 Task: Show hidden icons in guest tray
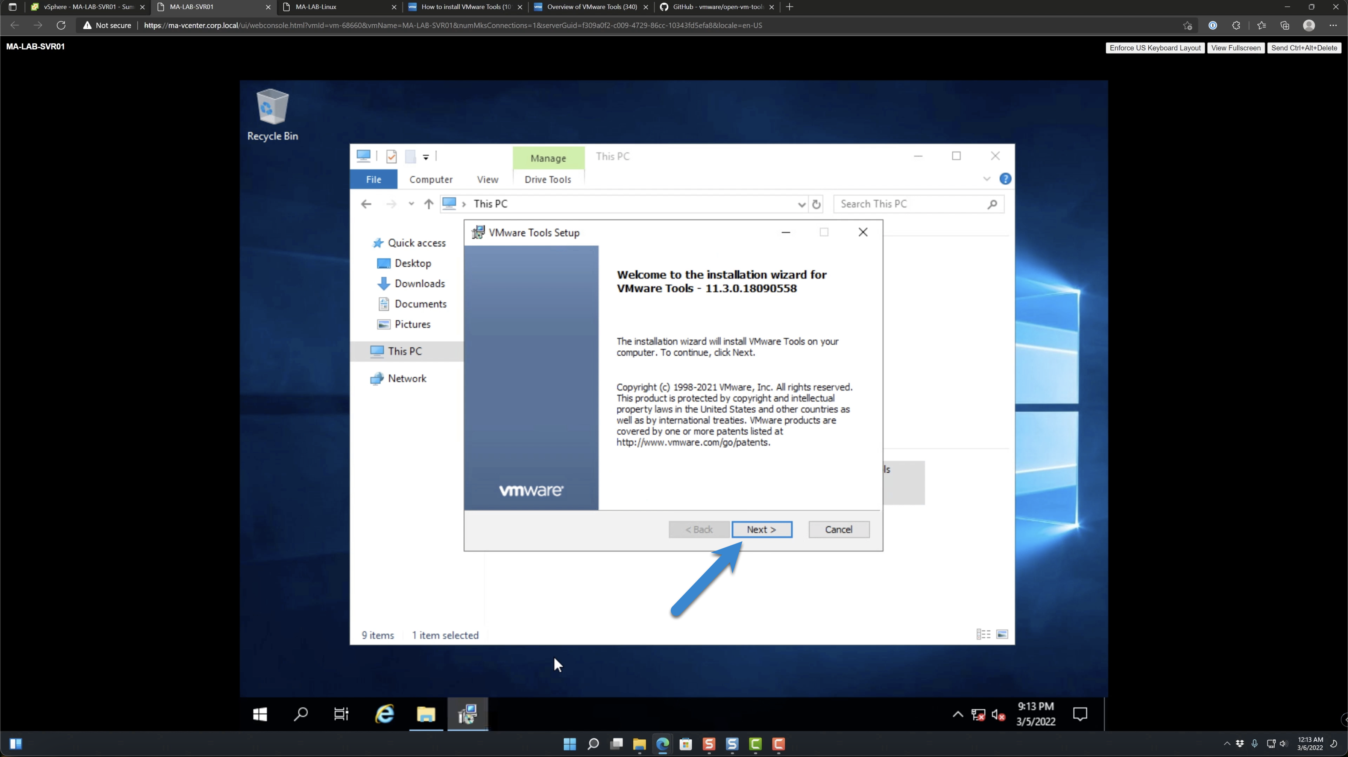click(958, 714)
